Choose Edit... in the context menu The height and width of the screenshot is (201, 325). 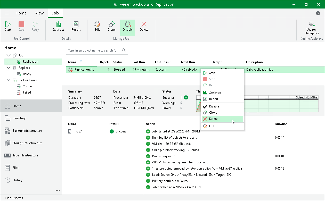tap(223, 126)
